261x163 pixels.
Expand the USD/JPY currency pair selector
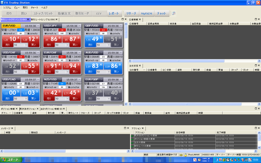point(60,26)
